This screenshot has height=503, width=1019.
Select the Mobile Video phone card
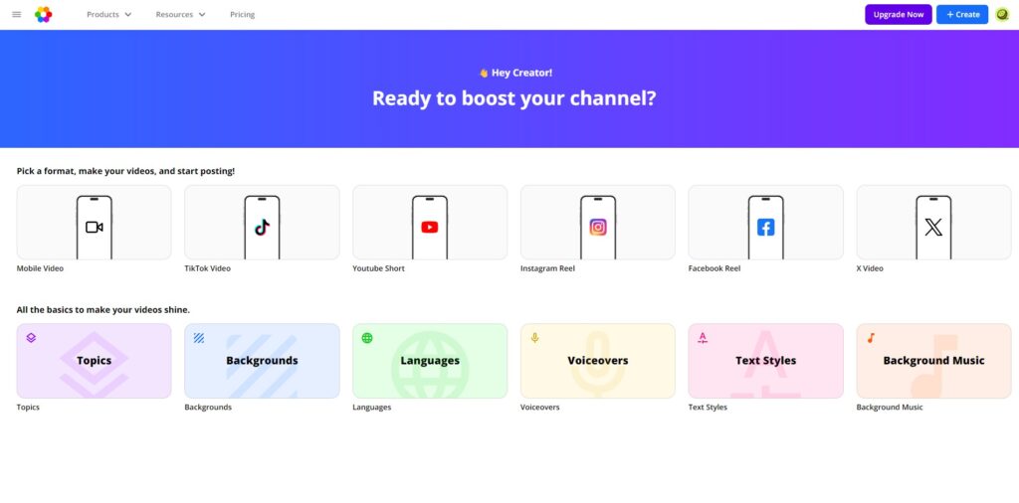[95, 223]
